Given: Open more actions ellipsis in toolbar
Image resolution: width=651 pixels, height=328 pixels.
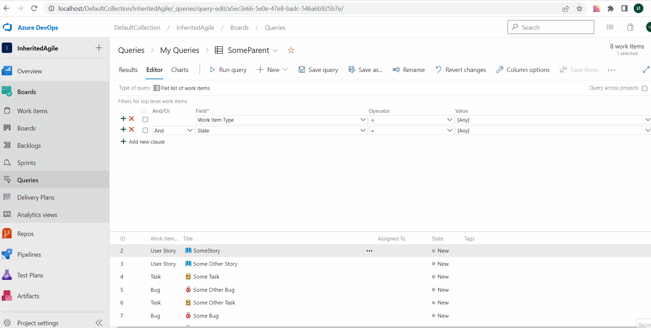Looking at the screenshot, I should [612, 70].
